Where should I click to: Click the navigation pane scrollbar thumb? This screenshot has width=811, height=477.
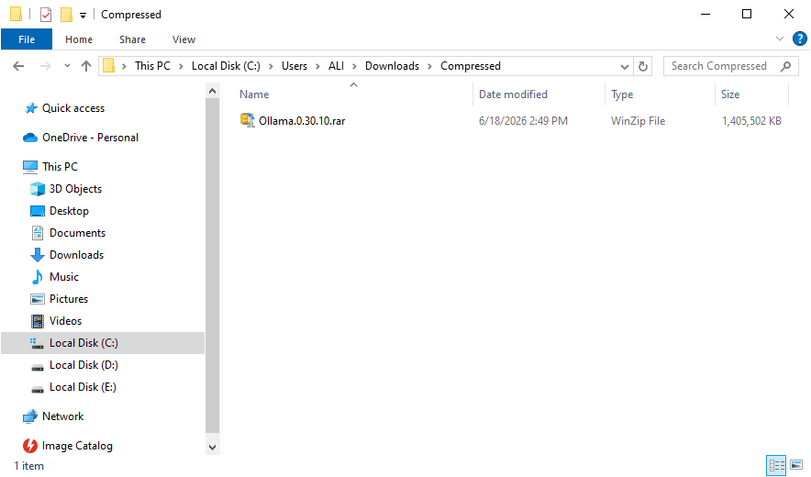click(x=212, y=265)
